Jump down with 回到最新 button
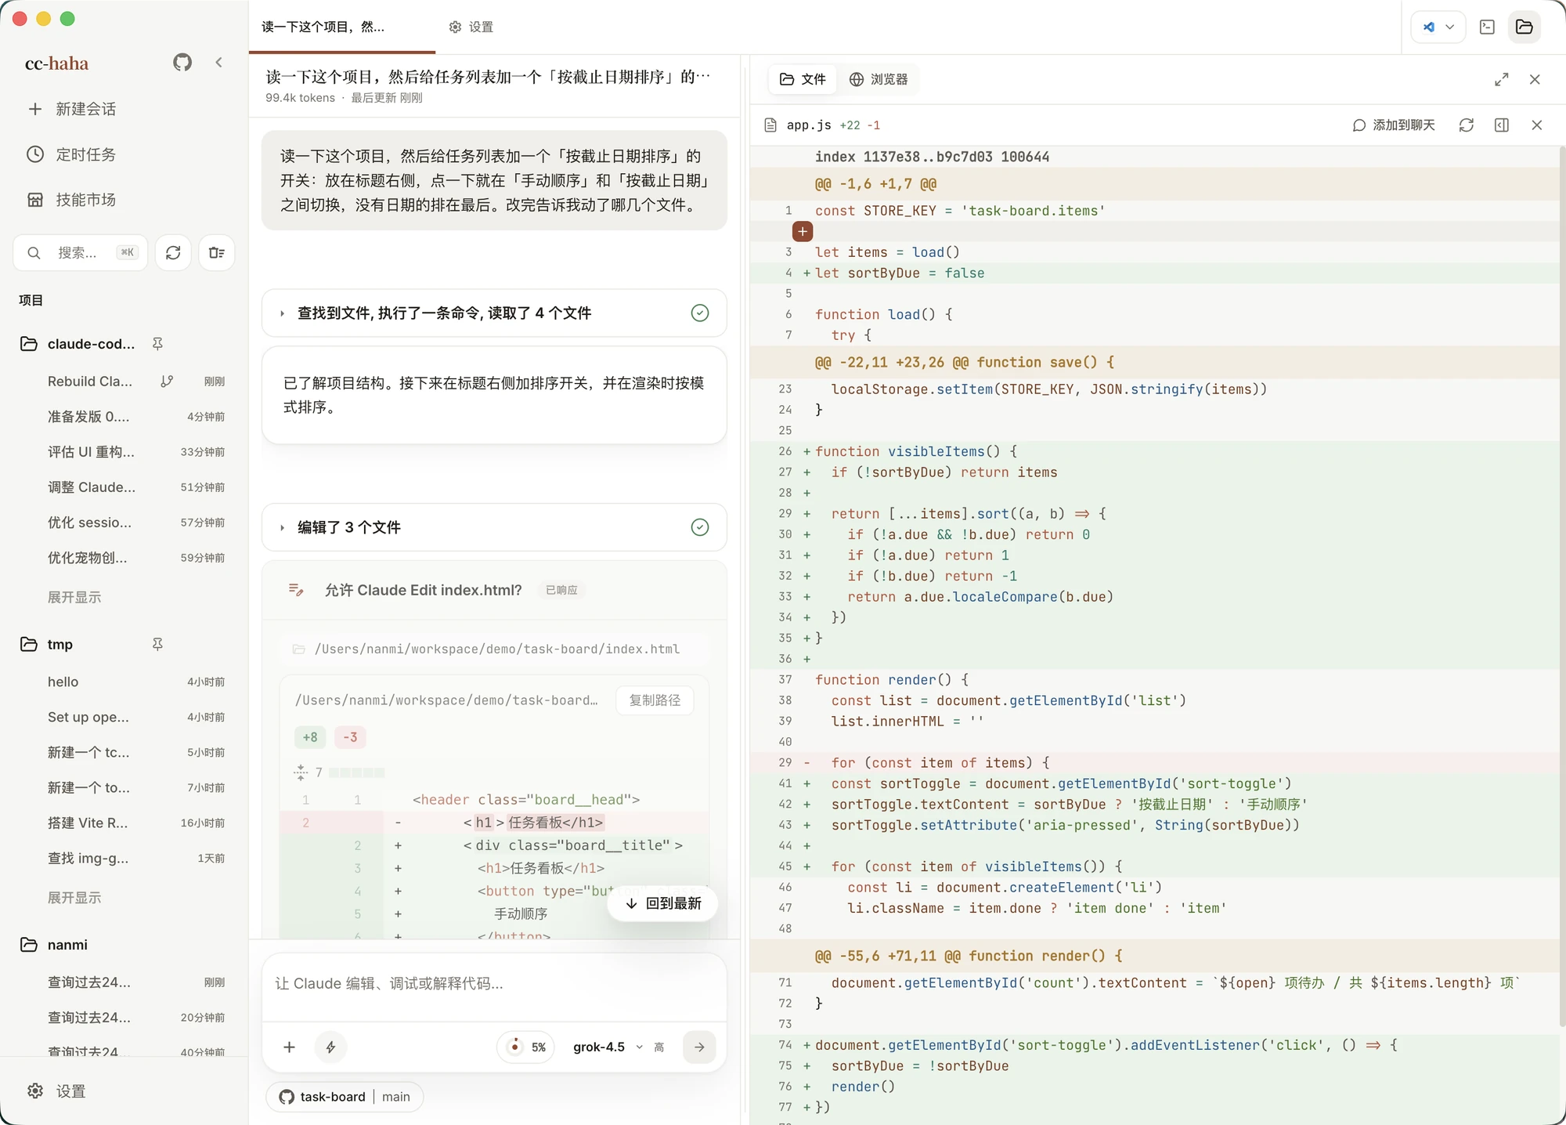 pyautogui.click(x=663, y=903)
